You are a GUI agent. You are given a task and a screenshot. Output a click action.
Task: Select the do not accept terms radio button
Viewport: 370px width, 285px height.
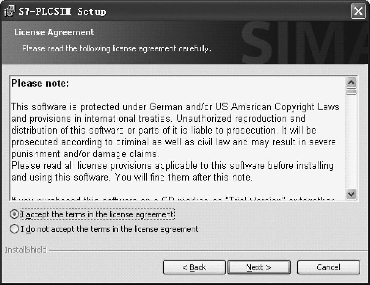coord(14,229)
